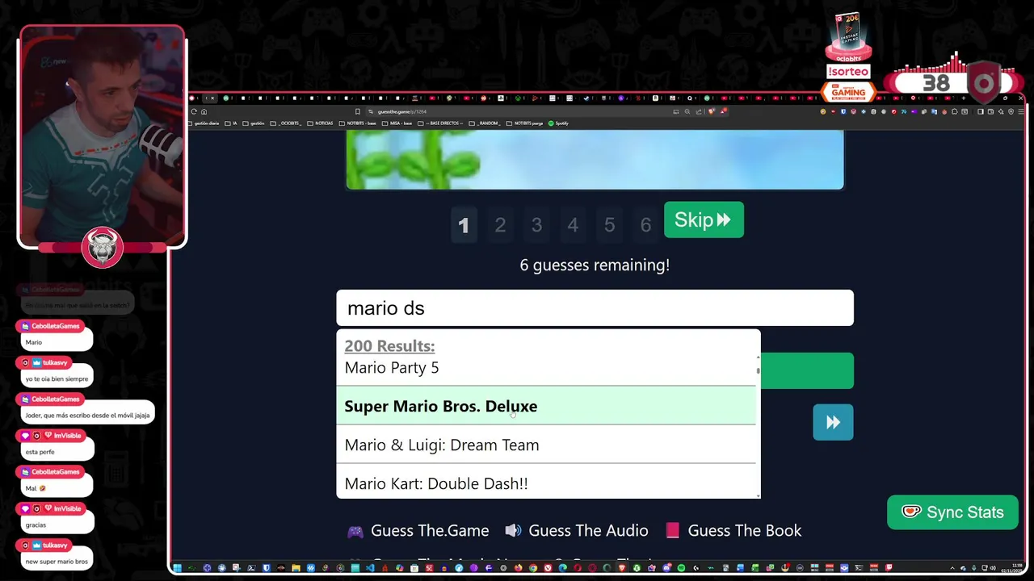The width and height of the screenshot is (1034, 581).
Task: Choose 'Super Mario Bros. Deluxe' from results
Action: coord(546,406)
